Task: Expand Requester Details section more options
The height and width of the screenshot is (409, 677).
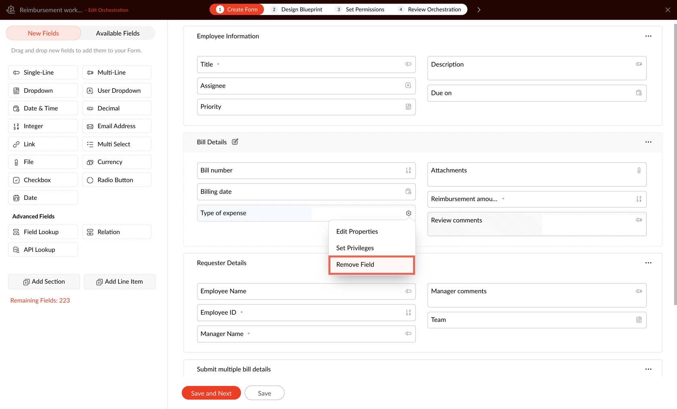Action: [648, 263]
